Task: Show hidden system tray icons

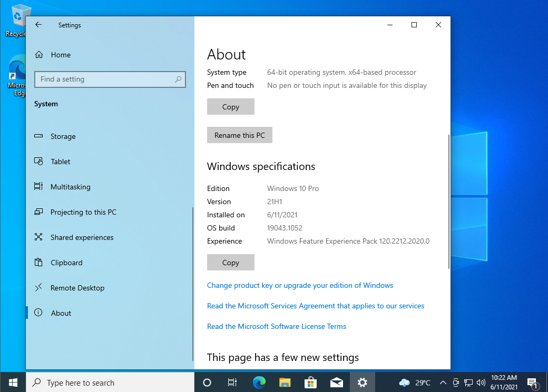Action: tap(443, 383)
